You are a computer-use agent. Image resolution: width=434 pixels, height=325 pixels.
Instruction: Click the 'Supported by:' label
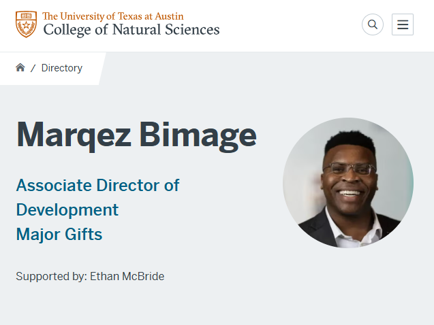point(52,277)
